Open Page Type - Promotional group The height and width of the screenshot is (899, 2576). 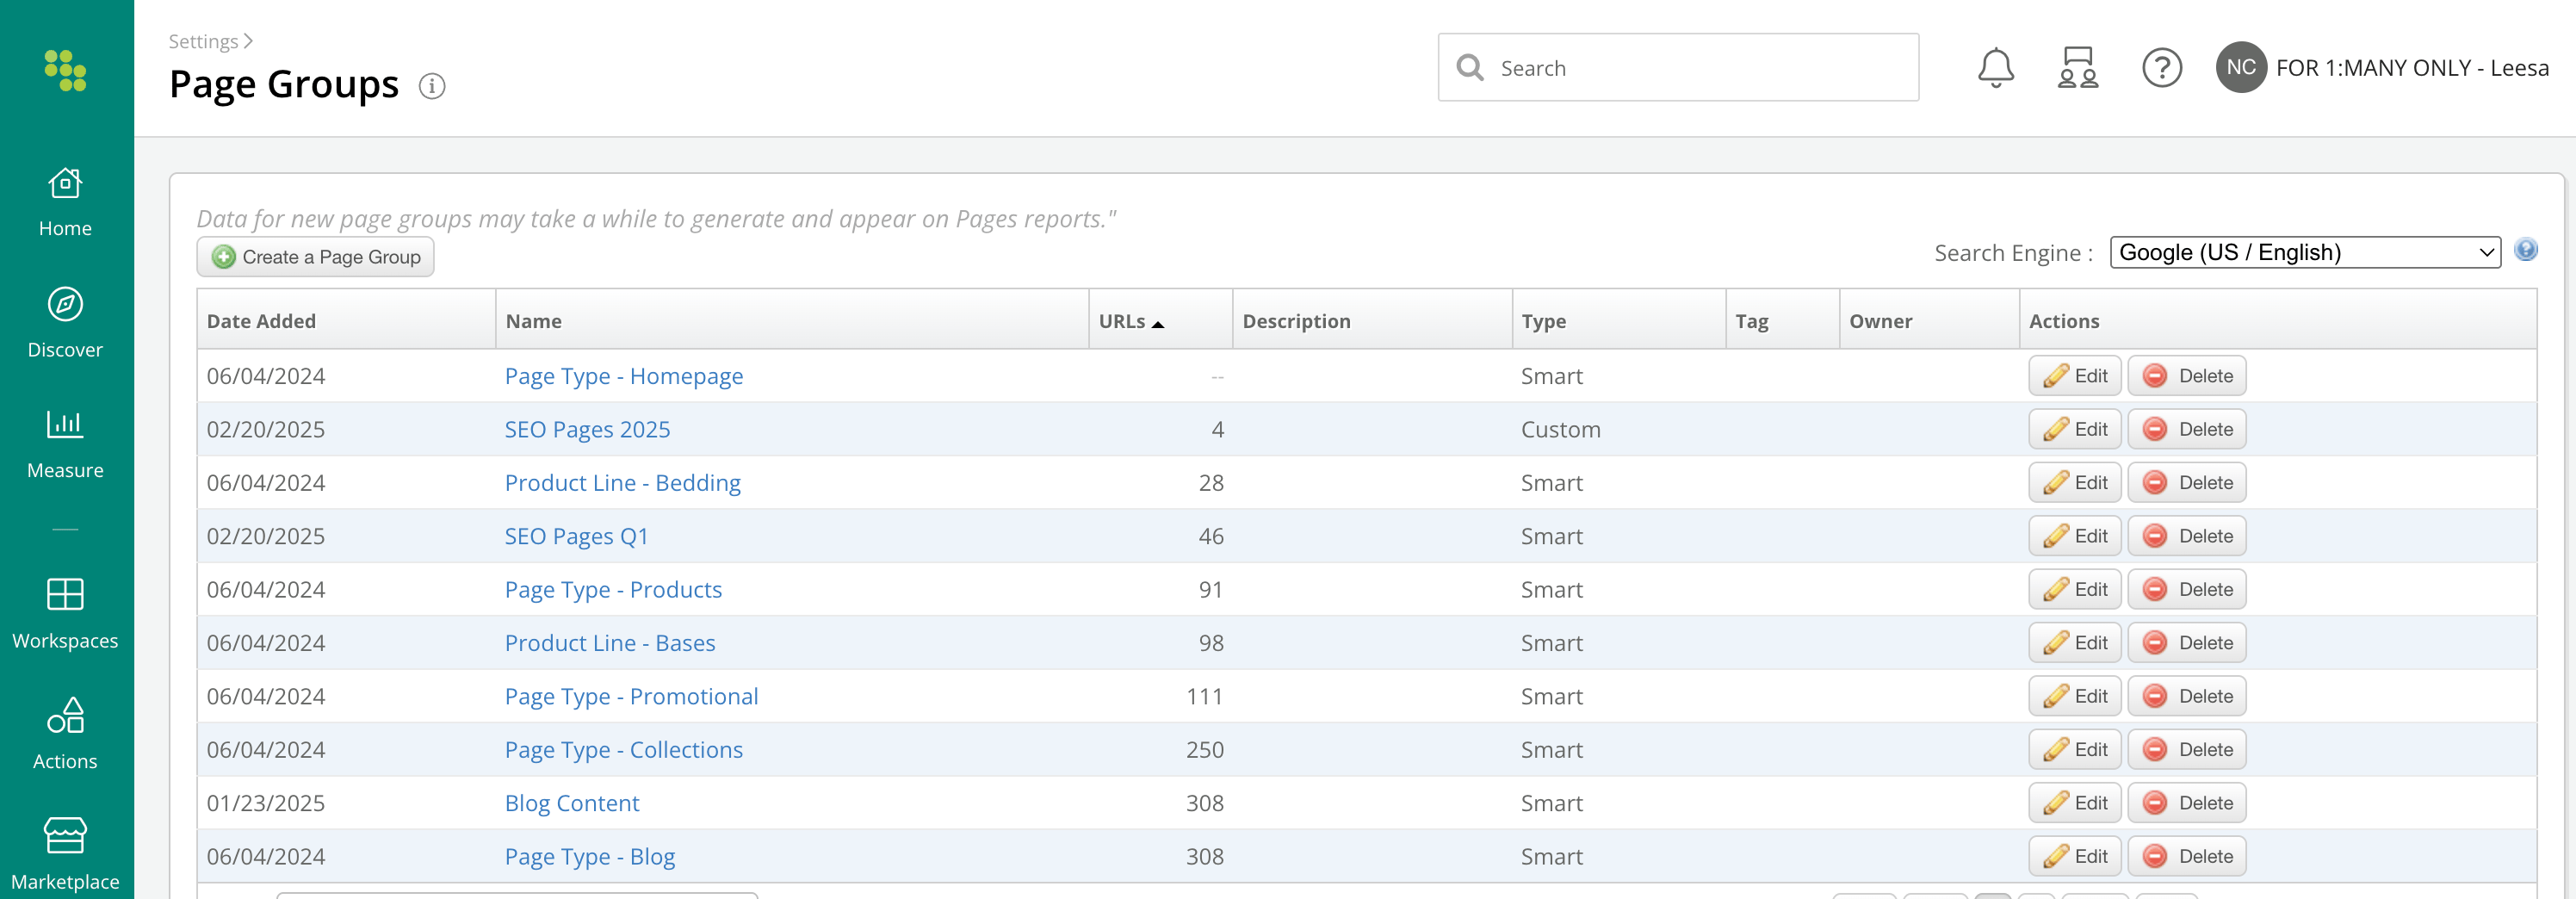[631, 696]
